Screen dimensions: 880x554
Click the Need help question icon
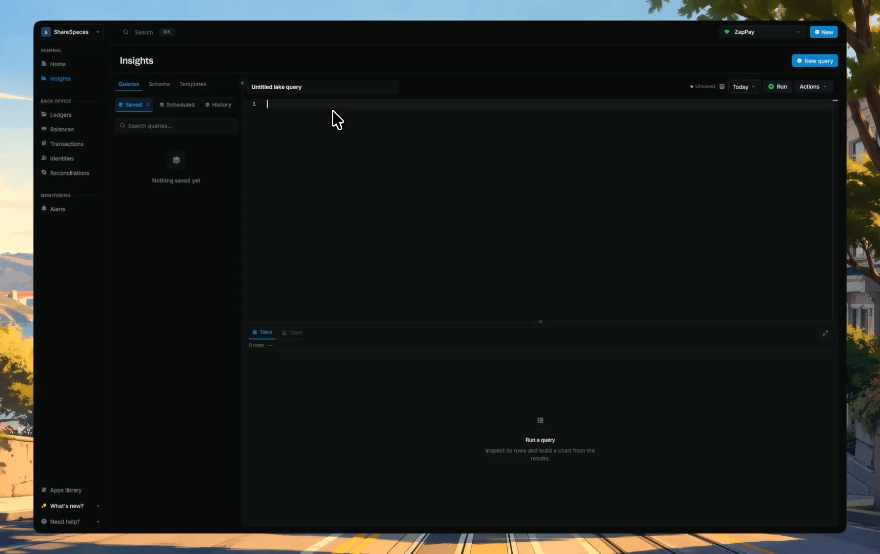pyautogui.click(x=44, y=521)
